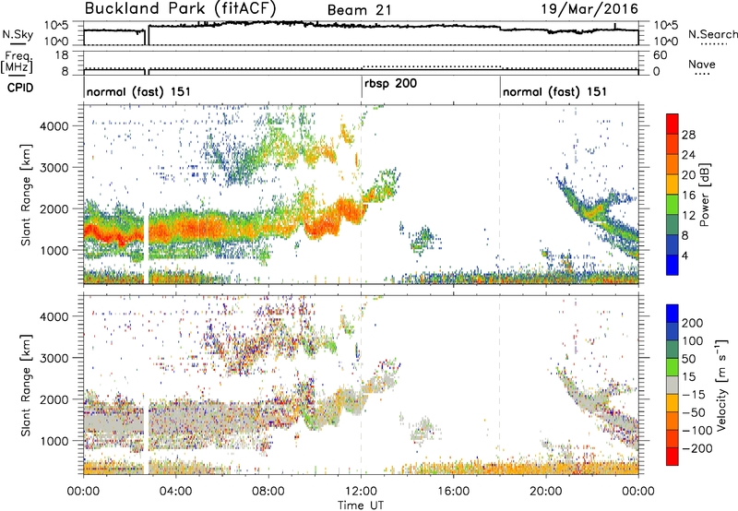Click the '18' tick of the frequency axis
Screen dimensions: 738x511
[62, 55]
